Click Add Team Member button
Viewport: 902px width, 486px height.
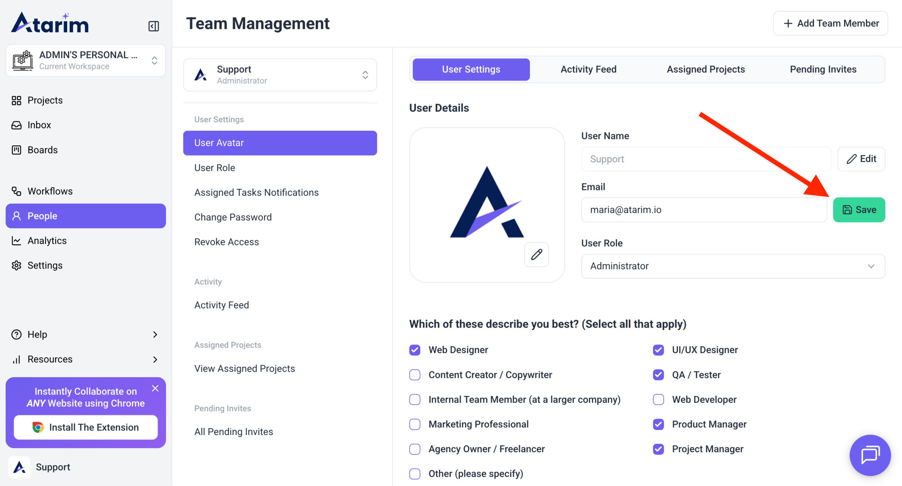tap(830, 23)
